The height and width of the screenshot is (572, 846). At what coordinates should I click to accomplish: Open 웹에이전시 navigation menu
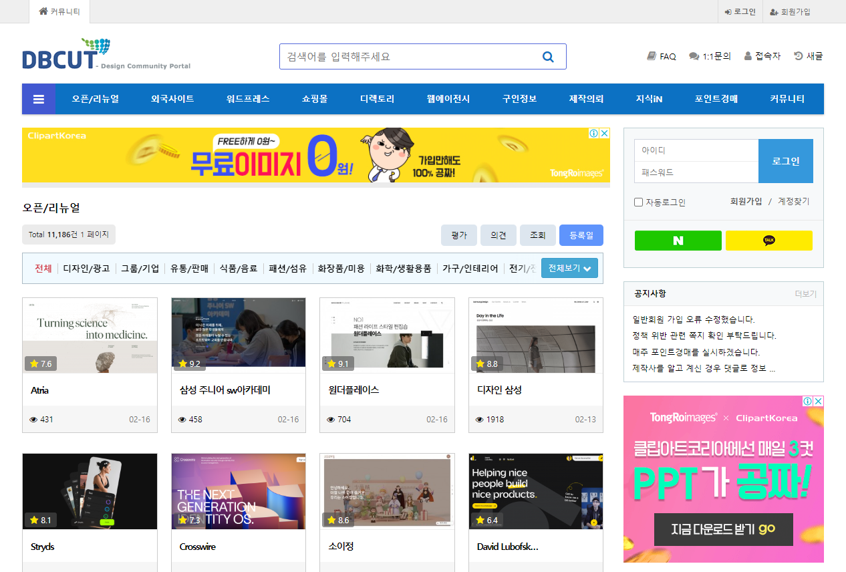(x=448, y=99)
